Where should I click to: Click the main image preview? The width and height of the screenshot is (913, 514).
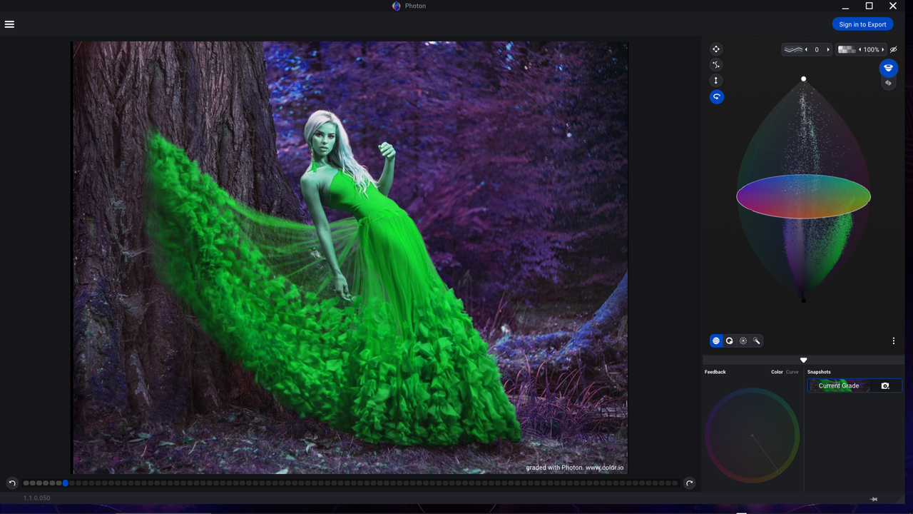pos(350,257)
